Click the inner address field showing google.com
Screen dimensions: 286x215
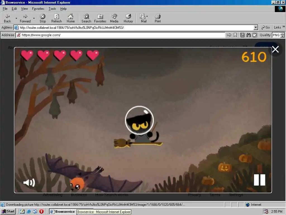pyautogui.click(x=120, y=35)
